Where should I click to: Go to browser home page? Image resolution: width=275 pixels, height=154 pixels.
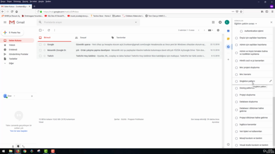[17, 12]
